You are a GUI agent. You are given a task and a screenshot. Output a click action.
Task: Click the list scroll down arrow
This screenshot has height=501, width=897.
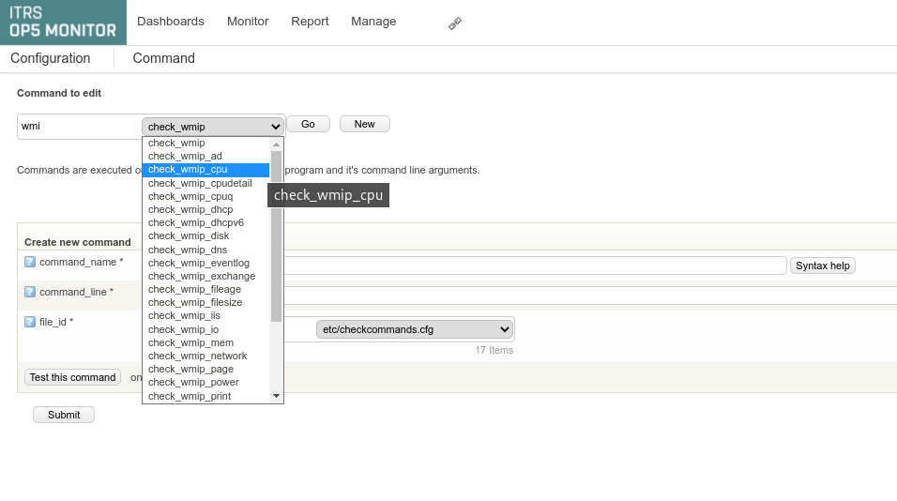tap(276, 396)
